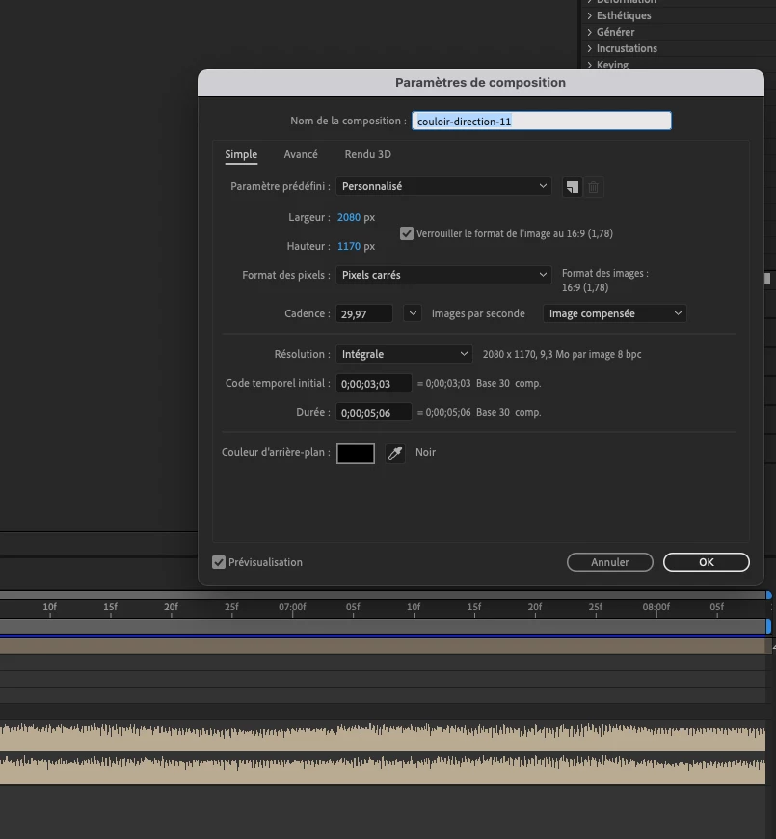This screenshot has width=776, height=839.
Task: Click the Largeur value 2080
Action: click(349, 217)
